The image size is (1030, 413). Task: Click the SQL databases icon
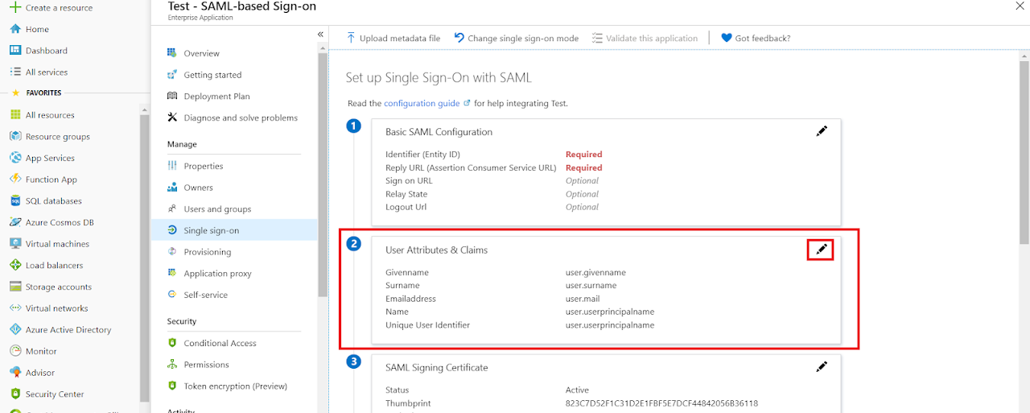pos(14,200)
